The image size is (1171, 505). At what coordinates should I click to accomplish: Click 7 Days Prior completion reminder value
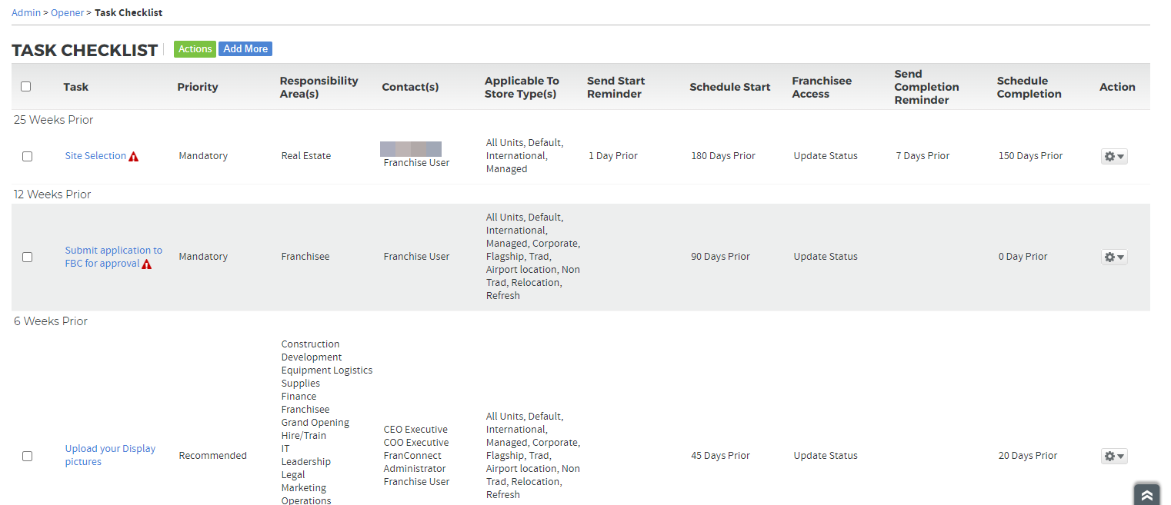[922, 156]
